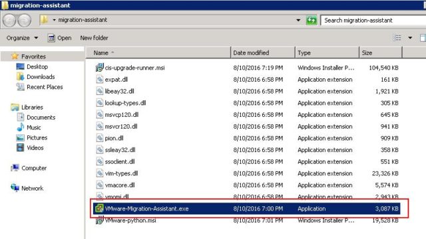Screen dimensions: 426x239
Task: Select the expat.dll file icon
Action: (99, 79)
